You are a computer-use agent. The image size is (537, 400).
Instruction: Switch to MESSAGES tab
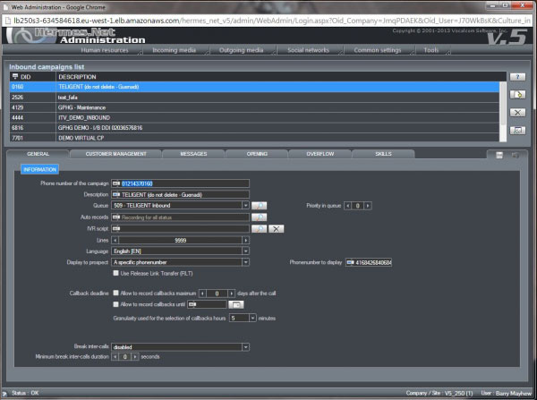(193, 154)
